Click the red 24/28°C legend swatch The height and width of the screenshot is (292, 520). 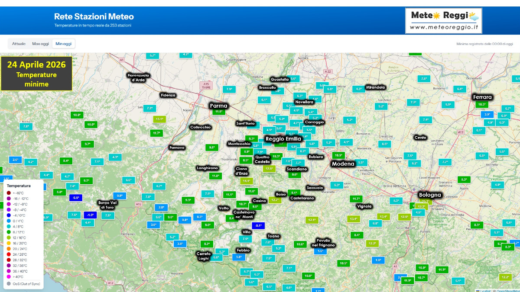(x=9, y=254)
